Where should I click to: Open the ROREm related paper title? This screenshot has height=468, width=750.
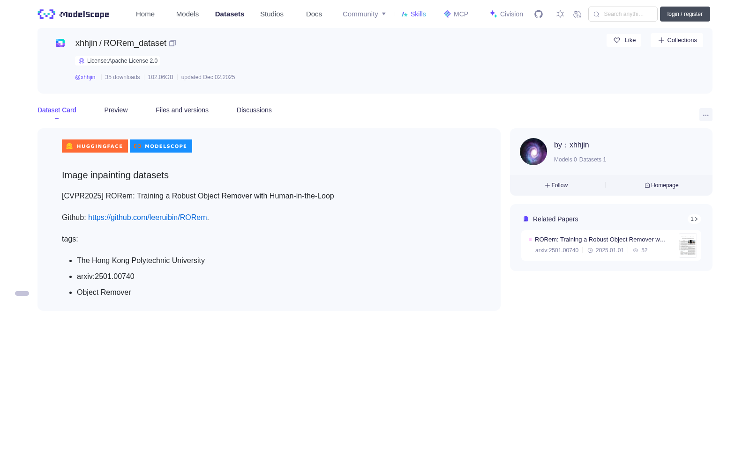600,240
